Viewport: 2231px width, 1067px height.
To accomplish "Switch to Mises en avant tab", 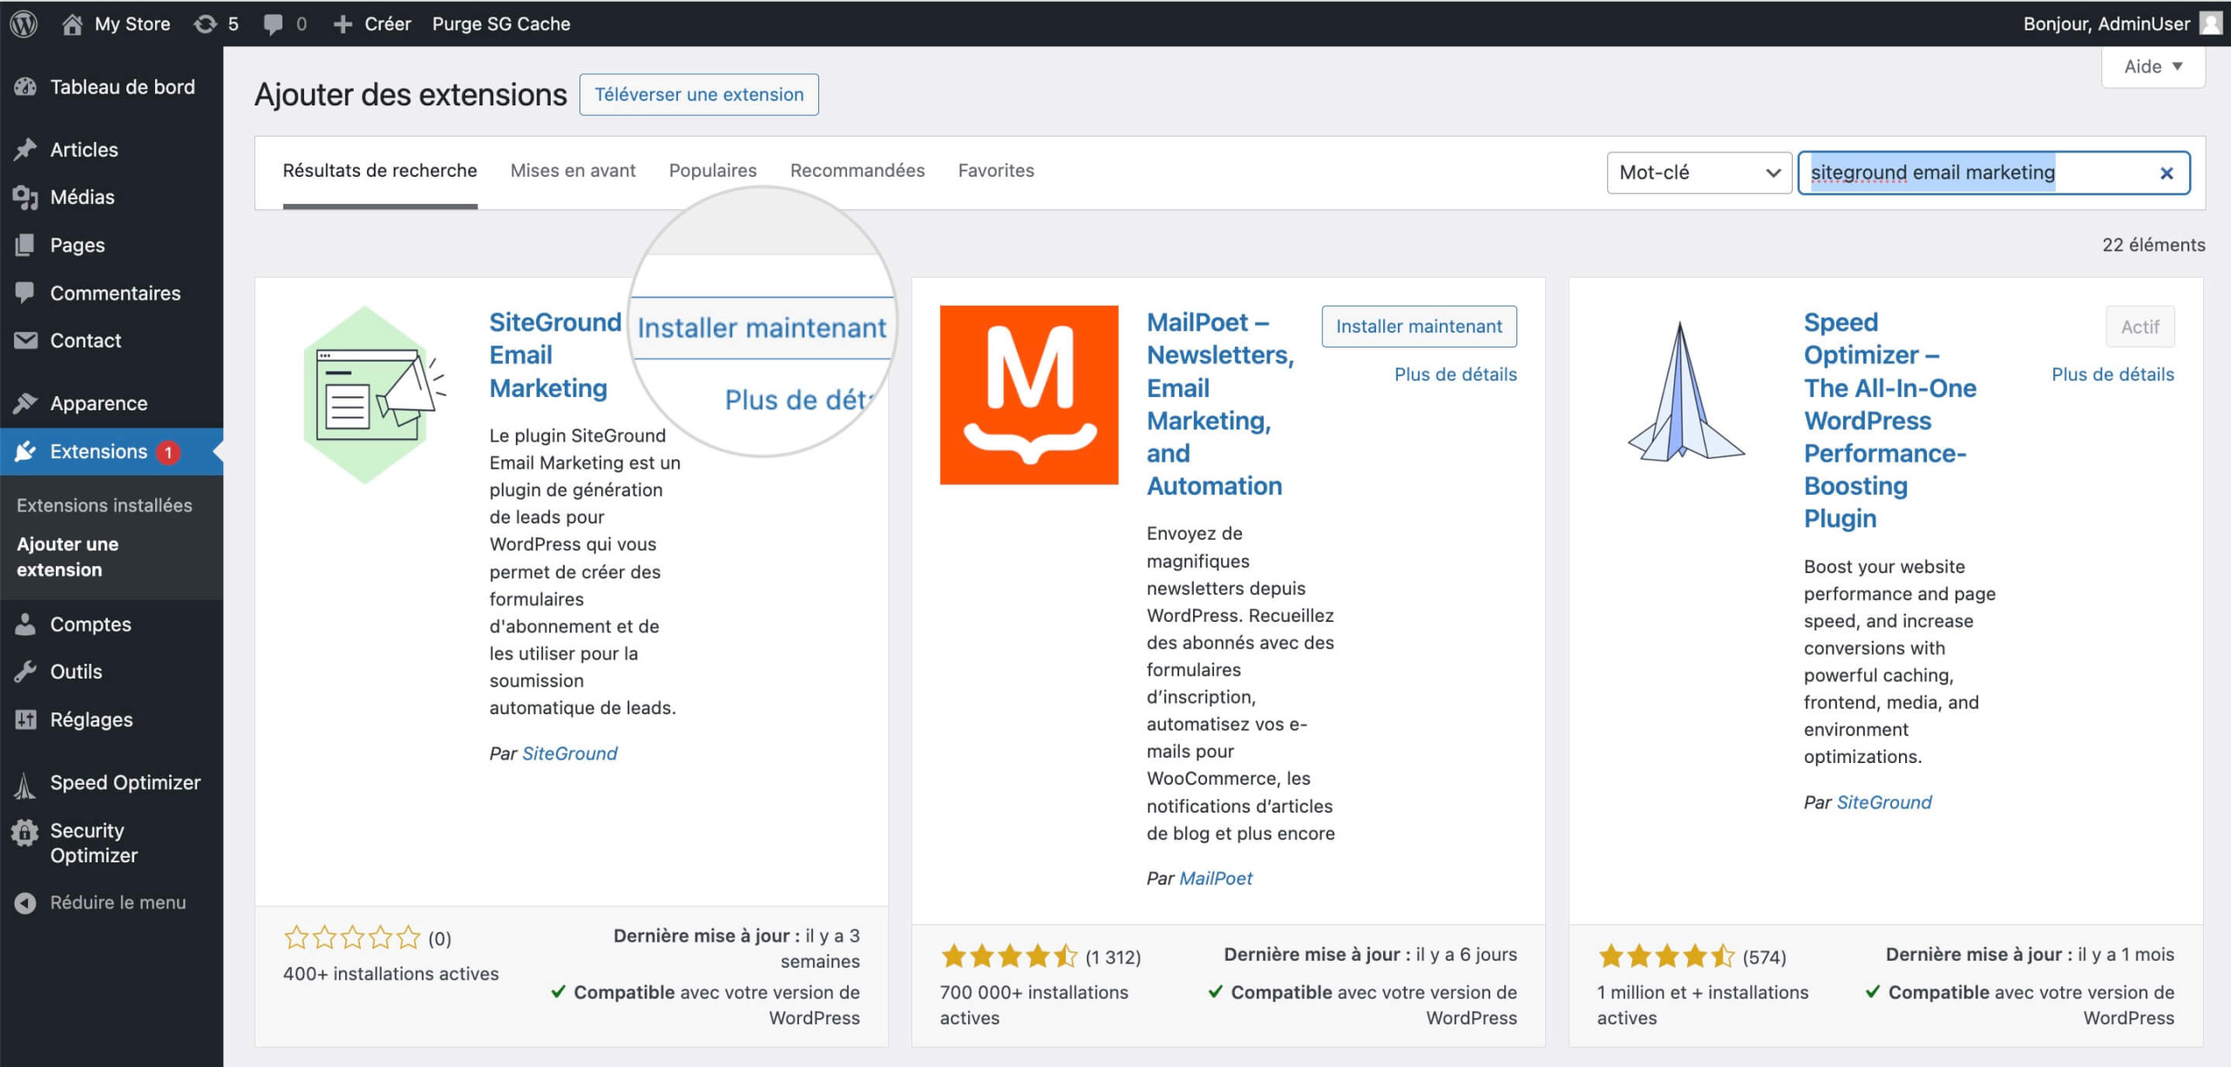I will (x=573, y=171).
